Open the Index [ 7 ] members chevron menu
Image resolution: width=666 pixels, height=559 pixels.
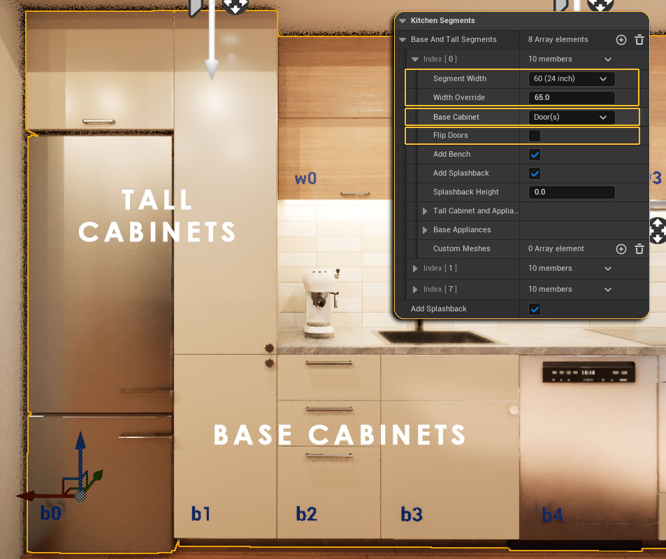click(x=607, y=290)
